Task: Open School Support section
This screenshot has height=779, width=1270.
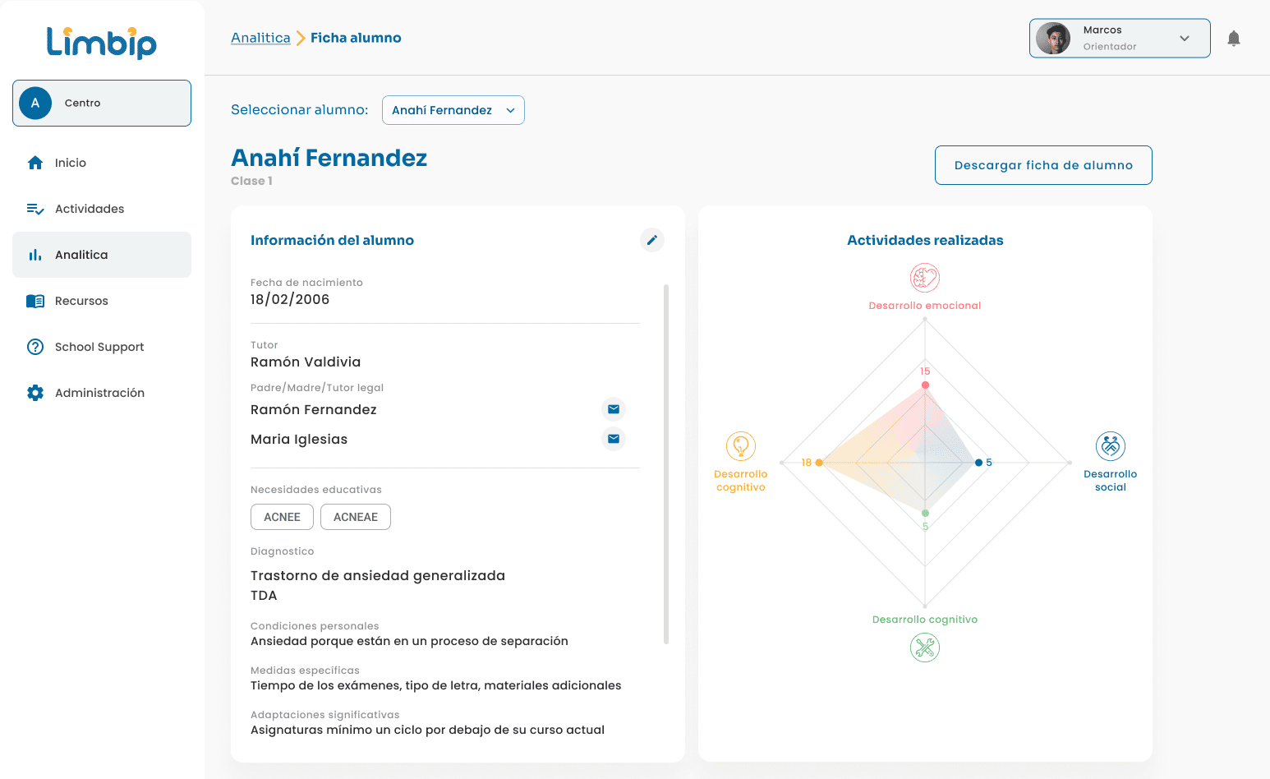Action: coord(99,347)
